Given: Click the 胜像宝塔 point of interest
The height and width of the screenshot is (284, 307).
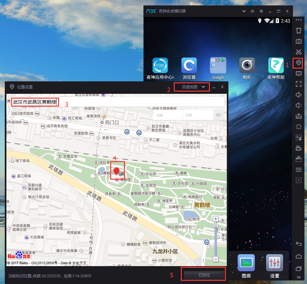Looking at the screenshot, I should coord(68,156).
